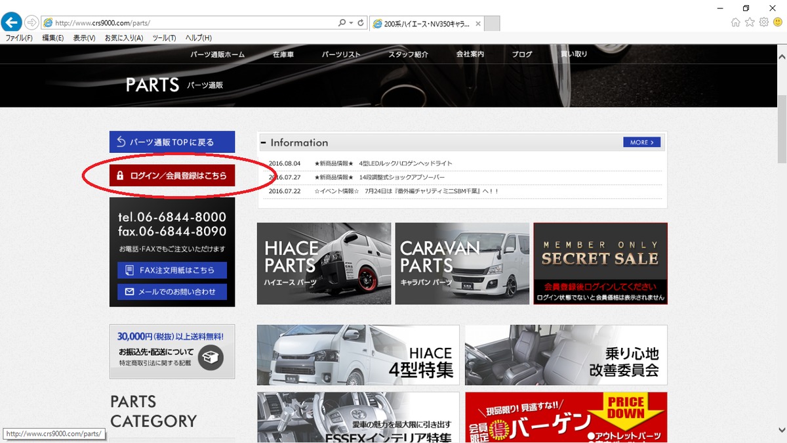Open a new blank tab
The width and height of the screenshot is (787, 443).
(x=492, y=24)
